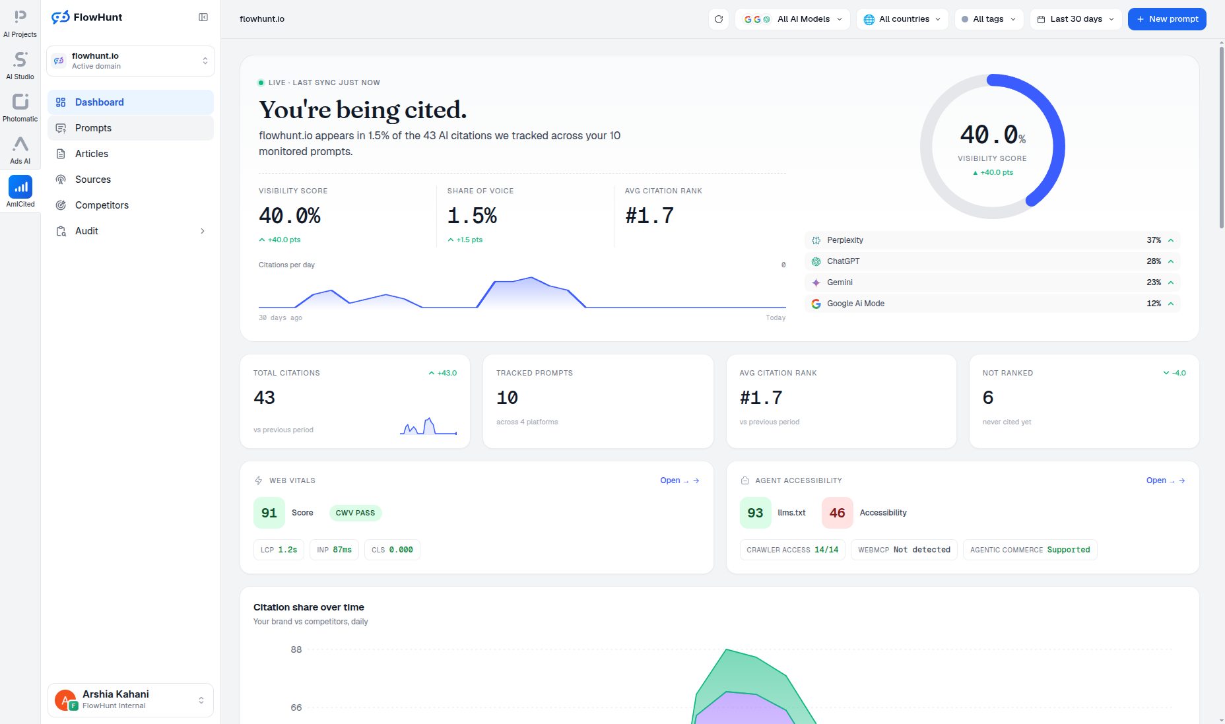1225x724 pixels.
Task: Open Photomatic in the app rail
Action: point(20,108)
